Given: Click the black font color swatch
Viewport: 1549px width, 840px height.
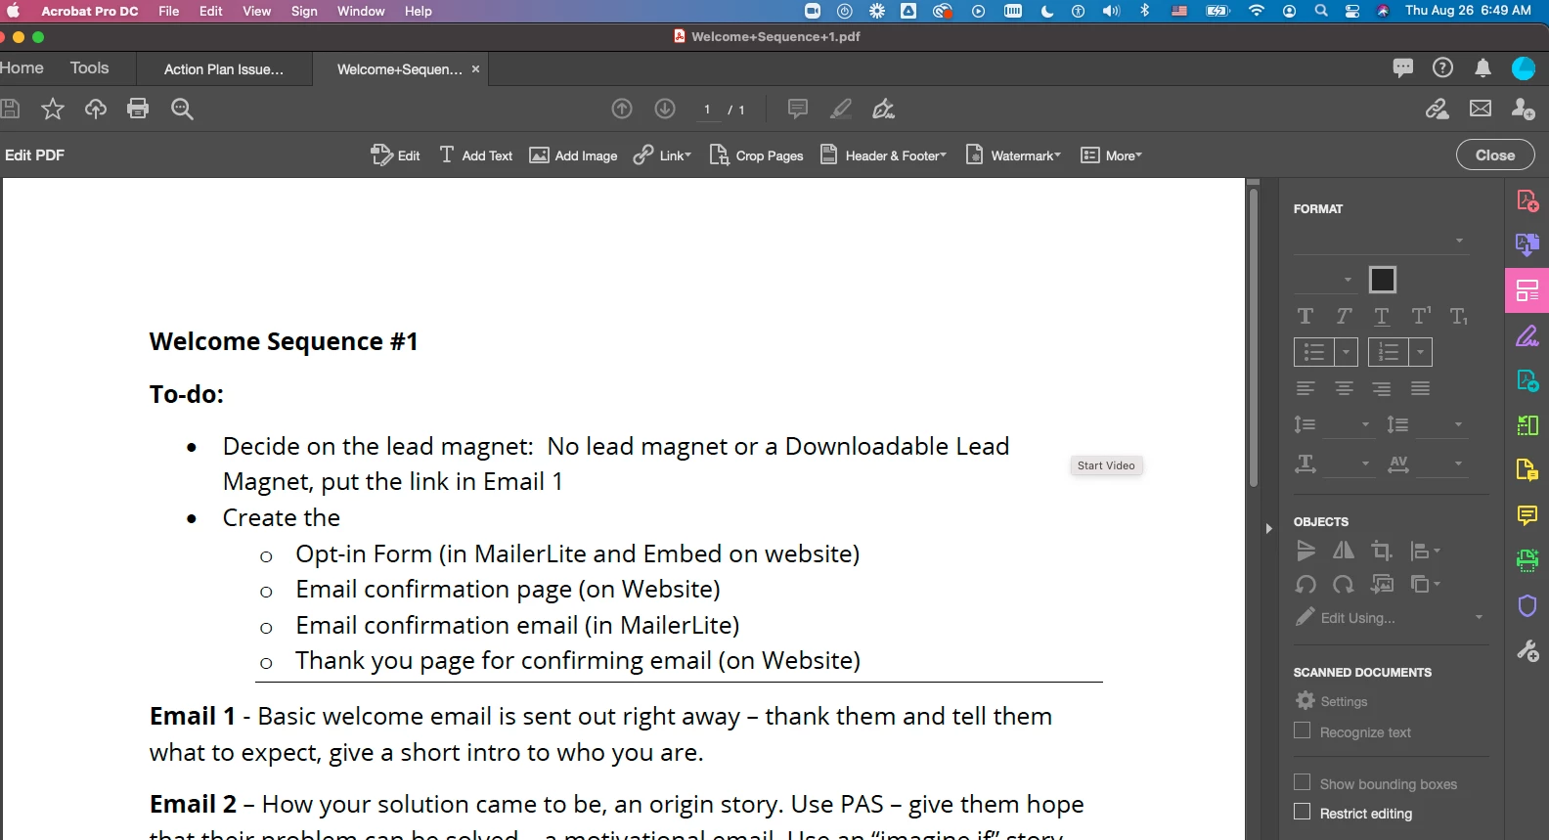Looking at the screenshot, I should (x=1382, y=280).
